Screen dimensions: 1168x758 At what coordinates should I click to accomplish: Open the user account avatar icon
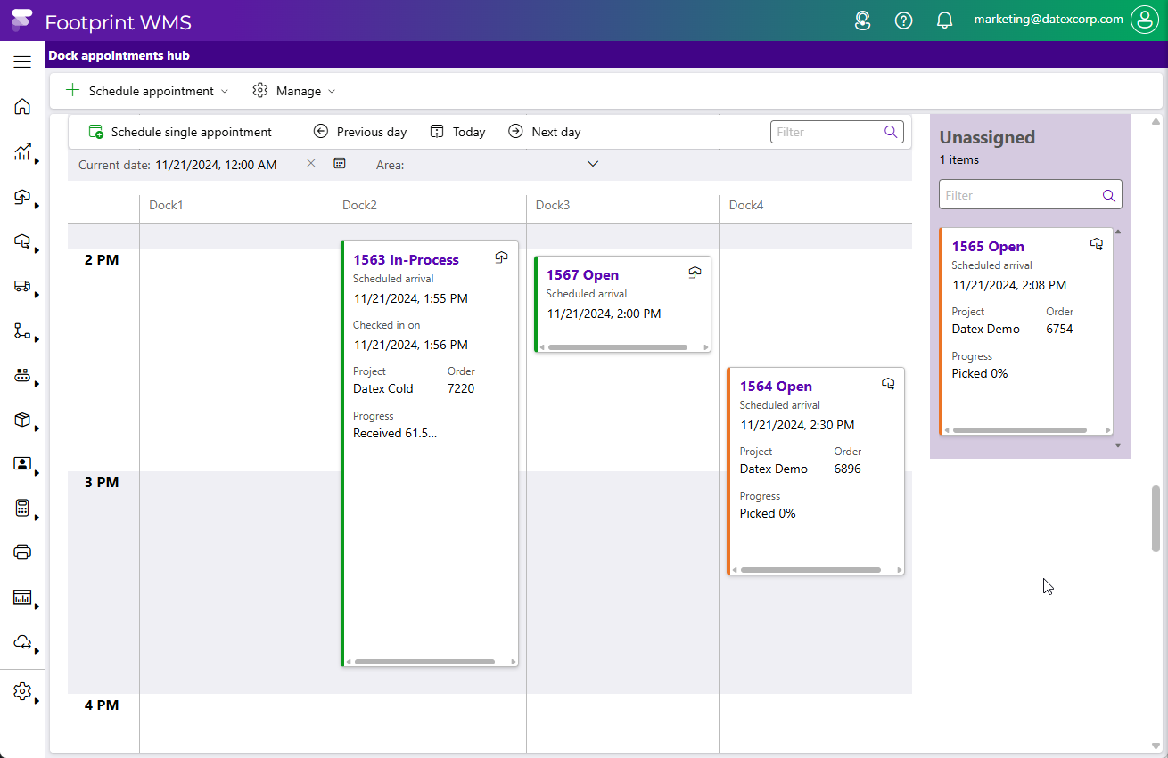[x=1144, y=20]
